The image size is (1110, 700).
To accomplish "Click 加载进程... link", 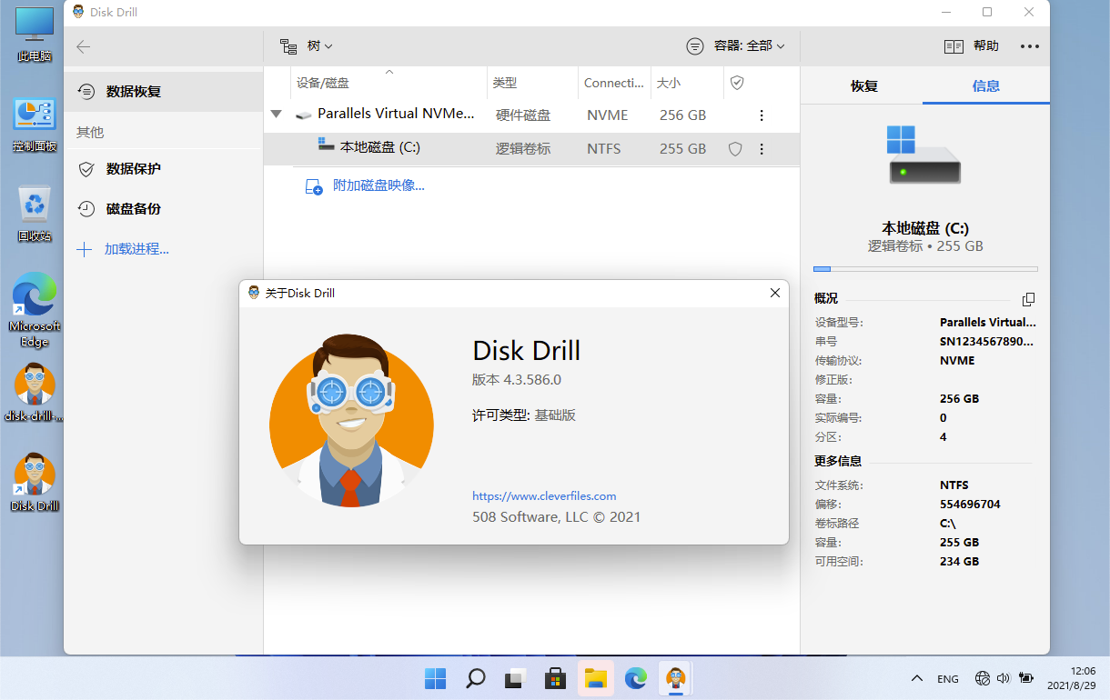I will pyautogui.click(x=136, y=249).
